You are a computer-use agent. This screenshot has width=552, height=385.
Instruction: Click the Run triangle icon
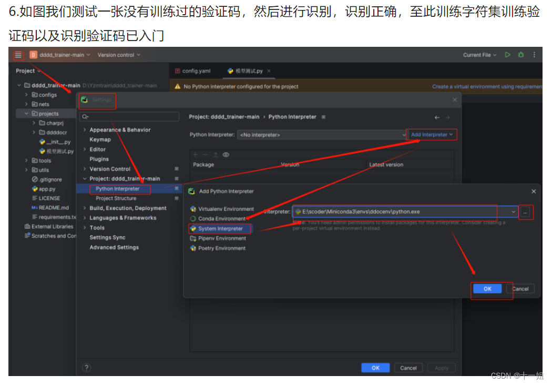tap(508, 55)
